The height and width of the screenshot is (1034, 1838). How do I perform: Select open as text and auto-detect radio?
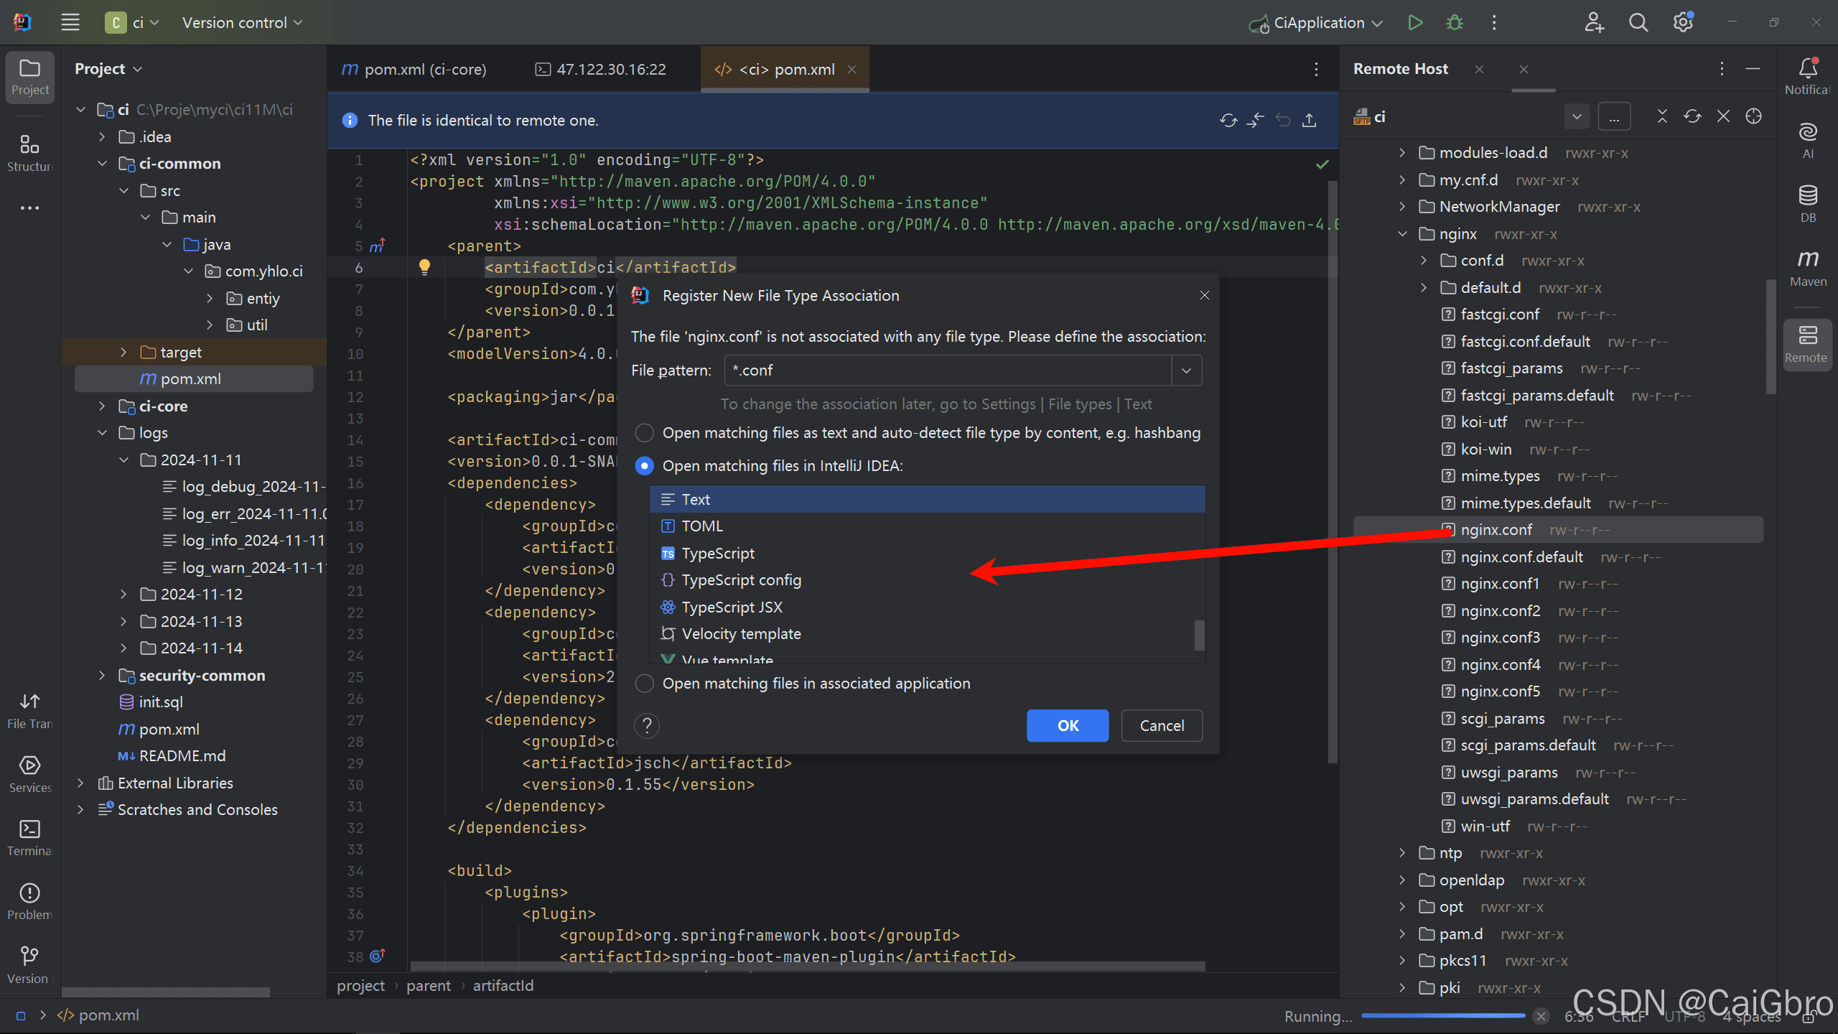(x=644, y=433)
